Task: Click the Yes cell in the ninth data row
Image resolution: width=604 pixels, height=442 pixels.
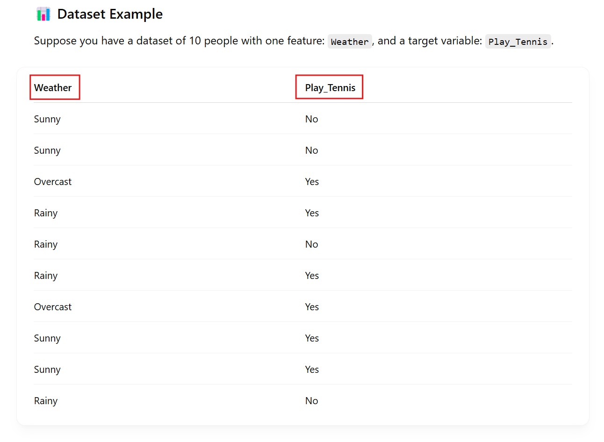Action: [312, 370]
